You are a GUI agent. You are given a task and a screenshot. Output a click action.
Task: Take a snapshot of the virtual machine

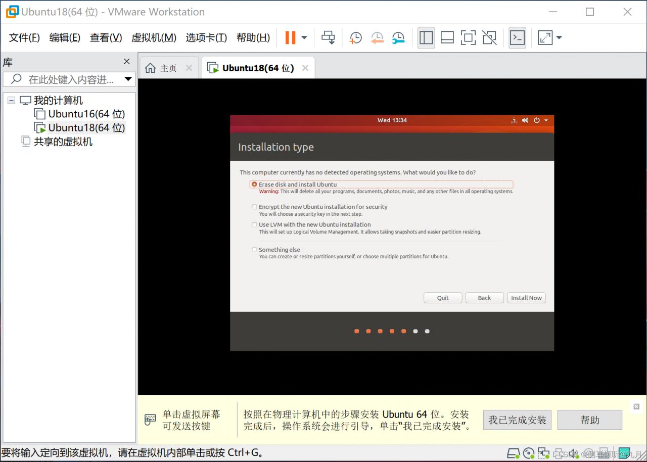pyautogui.click(x=356, y=38)
